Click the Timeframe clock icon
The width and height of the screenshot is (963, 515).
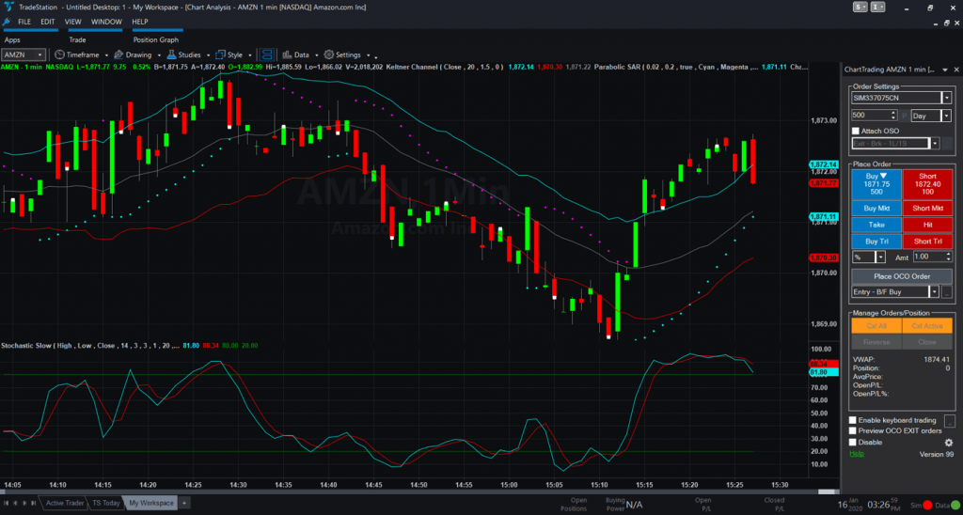point(59,55)
